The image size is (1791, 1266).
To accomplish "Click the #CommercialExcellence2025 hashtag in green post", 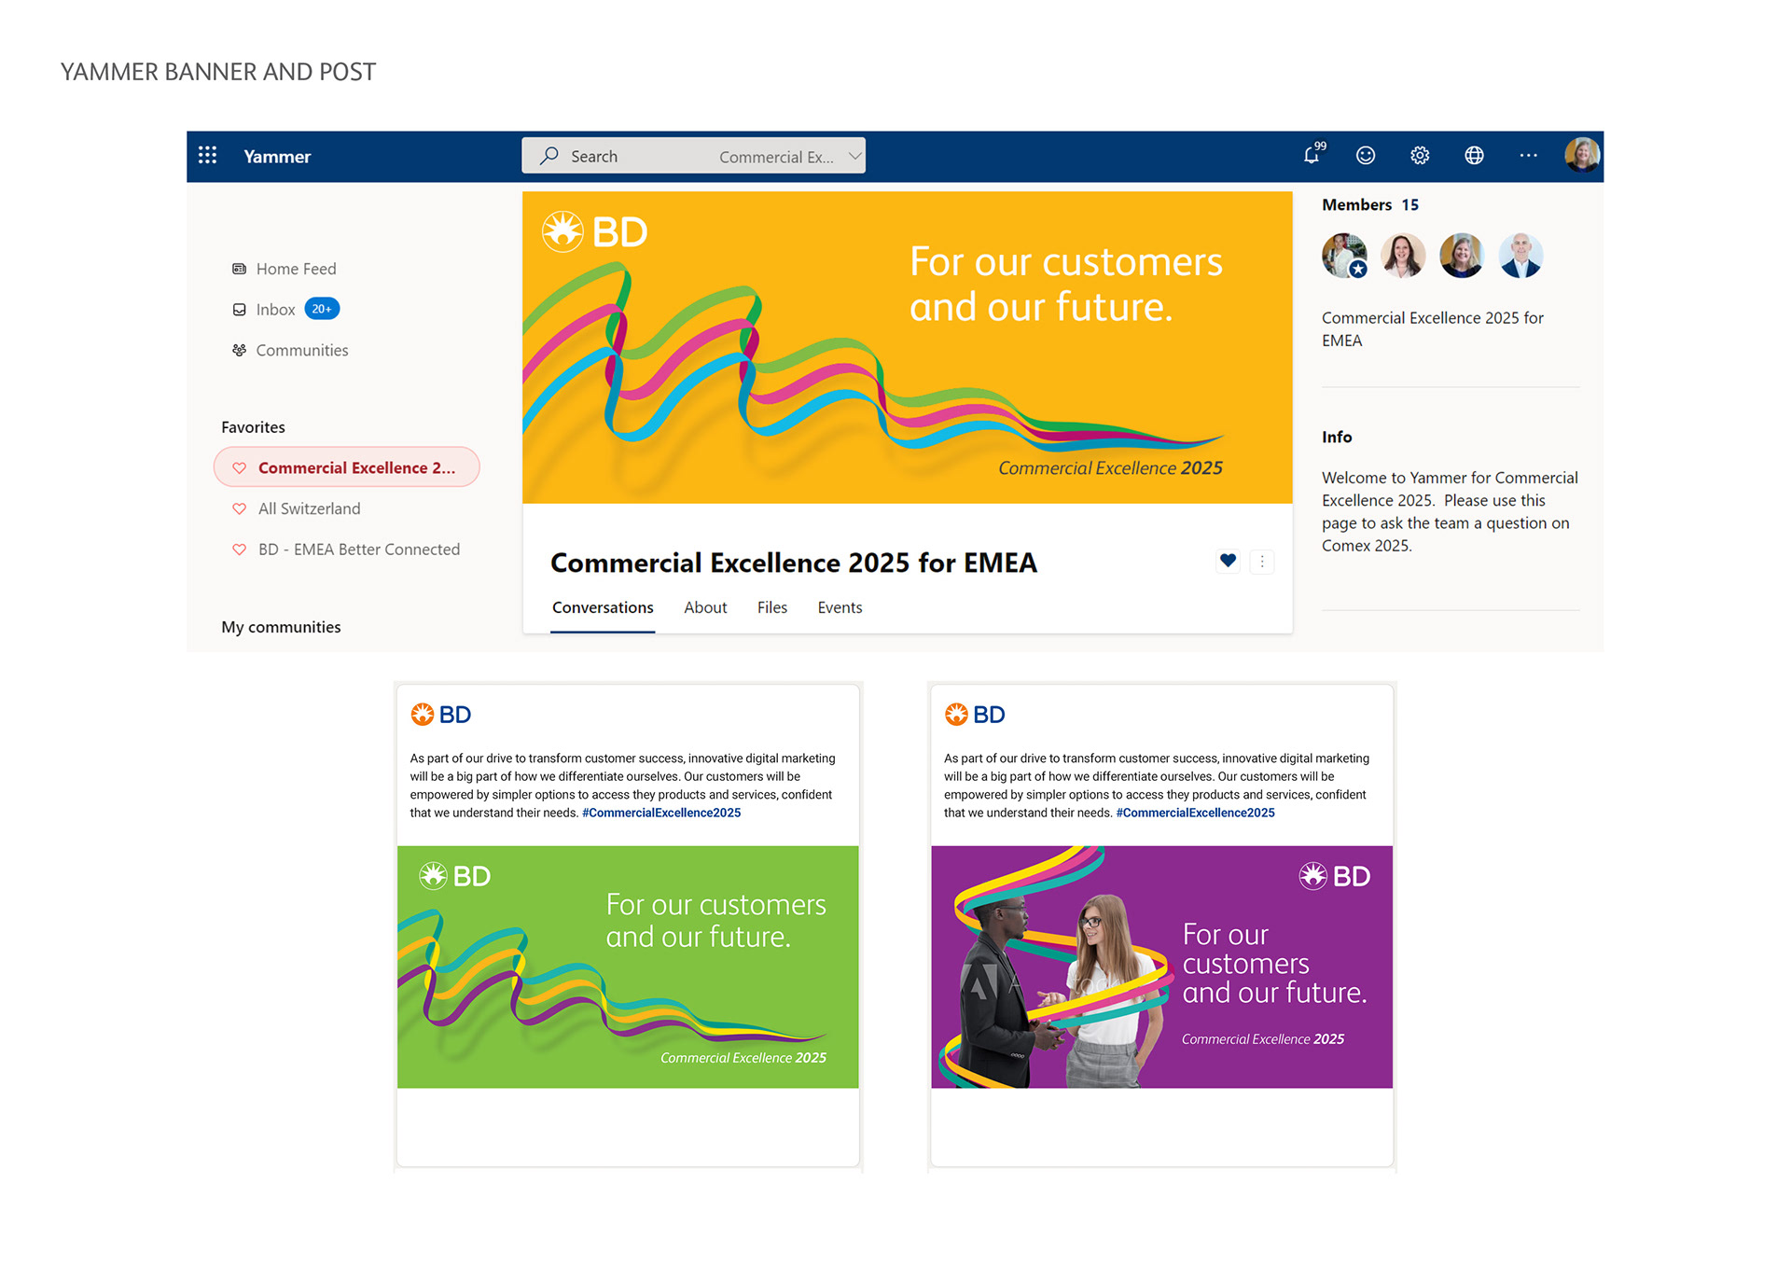I will tap(661, 813).
